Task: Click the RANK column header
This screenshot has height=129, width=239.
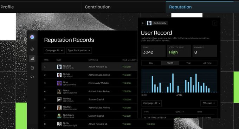Action: pos(46,60)
